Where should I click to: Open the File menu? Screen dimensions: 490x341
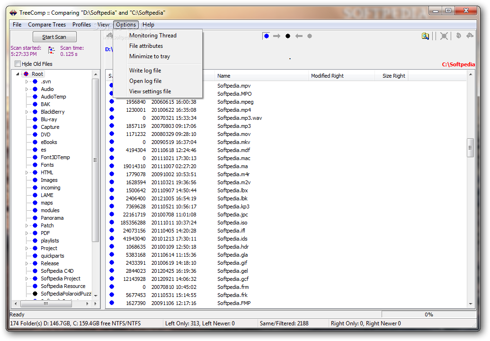(x=17, y=25)
